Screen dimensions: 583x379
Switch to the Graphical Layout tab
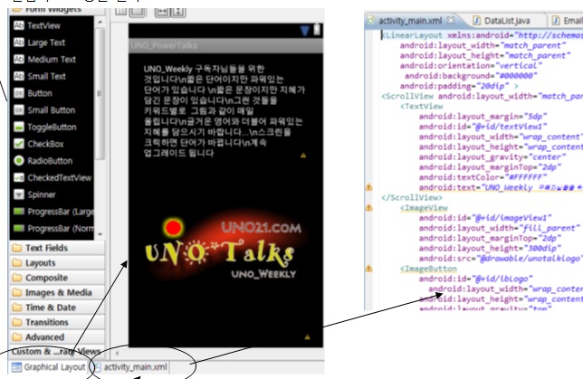[x=49, y=367]
